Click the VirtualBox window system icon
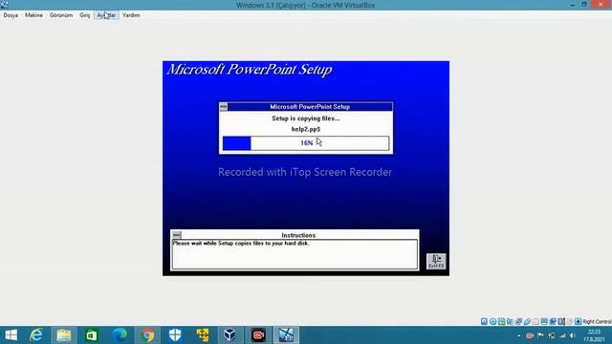Image resolution: width=612 pixels, height=344 pixels. 4,5
